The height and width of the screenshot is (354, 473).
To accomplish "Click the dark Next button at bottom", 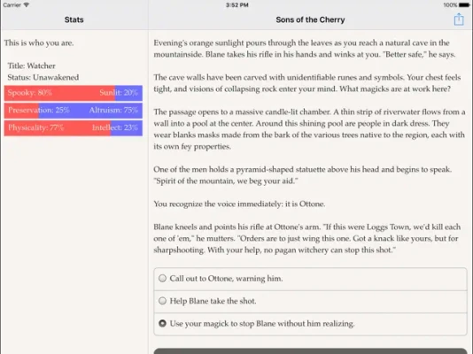I will (x=310, y=351).
